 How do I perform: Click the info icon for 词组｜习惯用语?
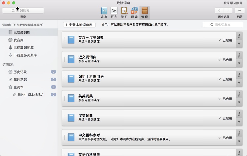point(239,75)
